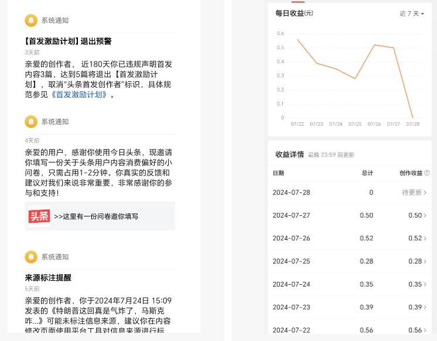Click the 总计 value 0.39 for 2024-07-23

pyautogui.click(x=366, y=307)
